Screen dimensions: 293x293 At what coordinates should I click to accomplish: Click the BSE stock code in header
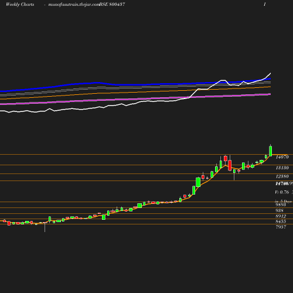click(x=112, y=4)
